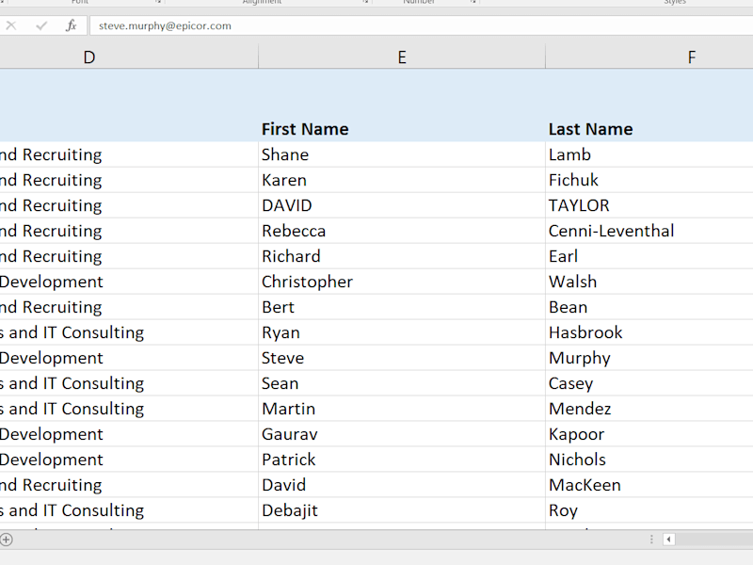Select Development cell in Christopher row
The image size is (753, 565).
[129, 282]
